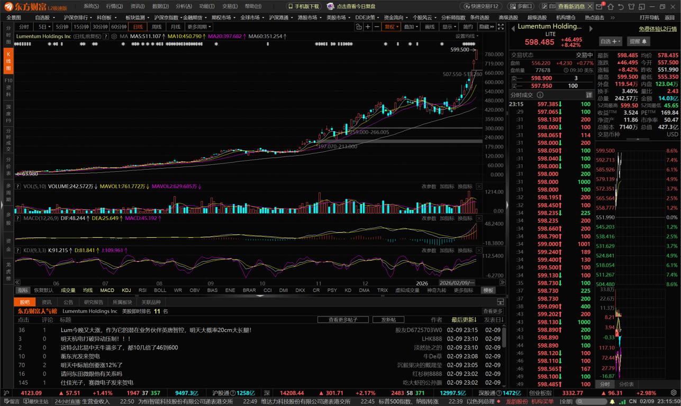This screenshot has width=681, height=406.
Task: Click the question mark icon beside the stock name
Action: (106, 36)
